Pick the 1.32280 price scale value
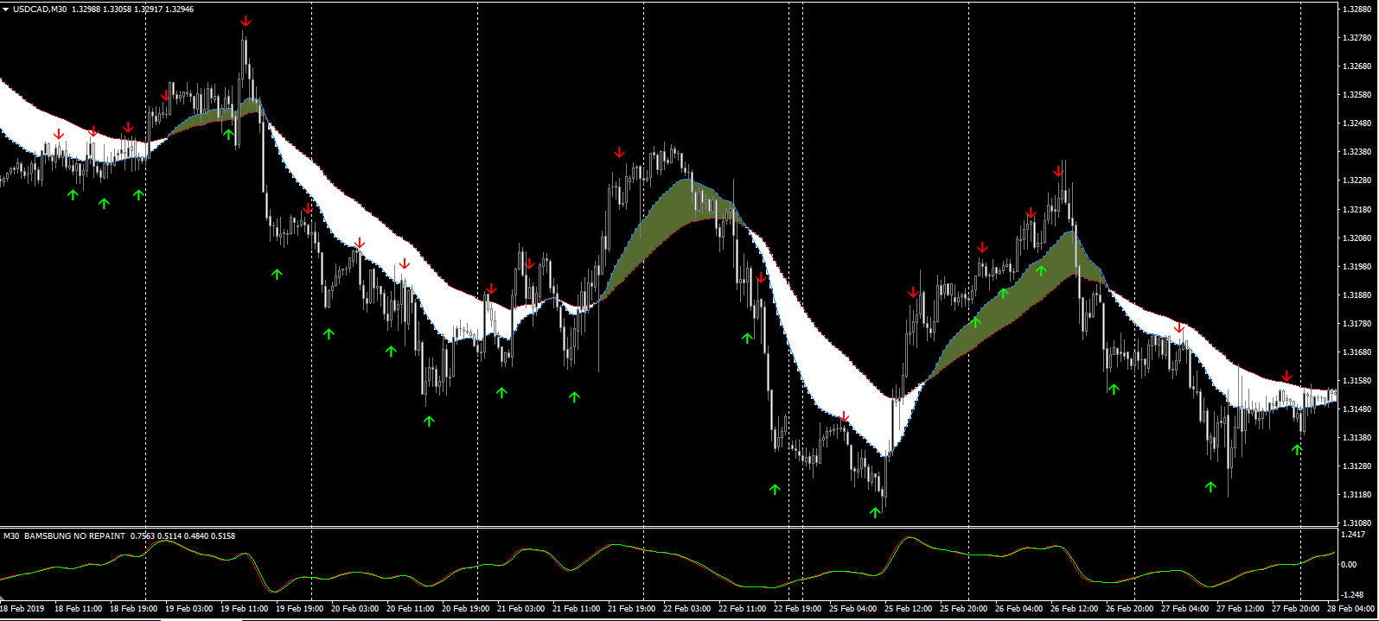Viewport: 1379px width, 621px height. pos(1355,181)
